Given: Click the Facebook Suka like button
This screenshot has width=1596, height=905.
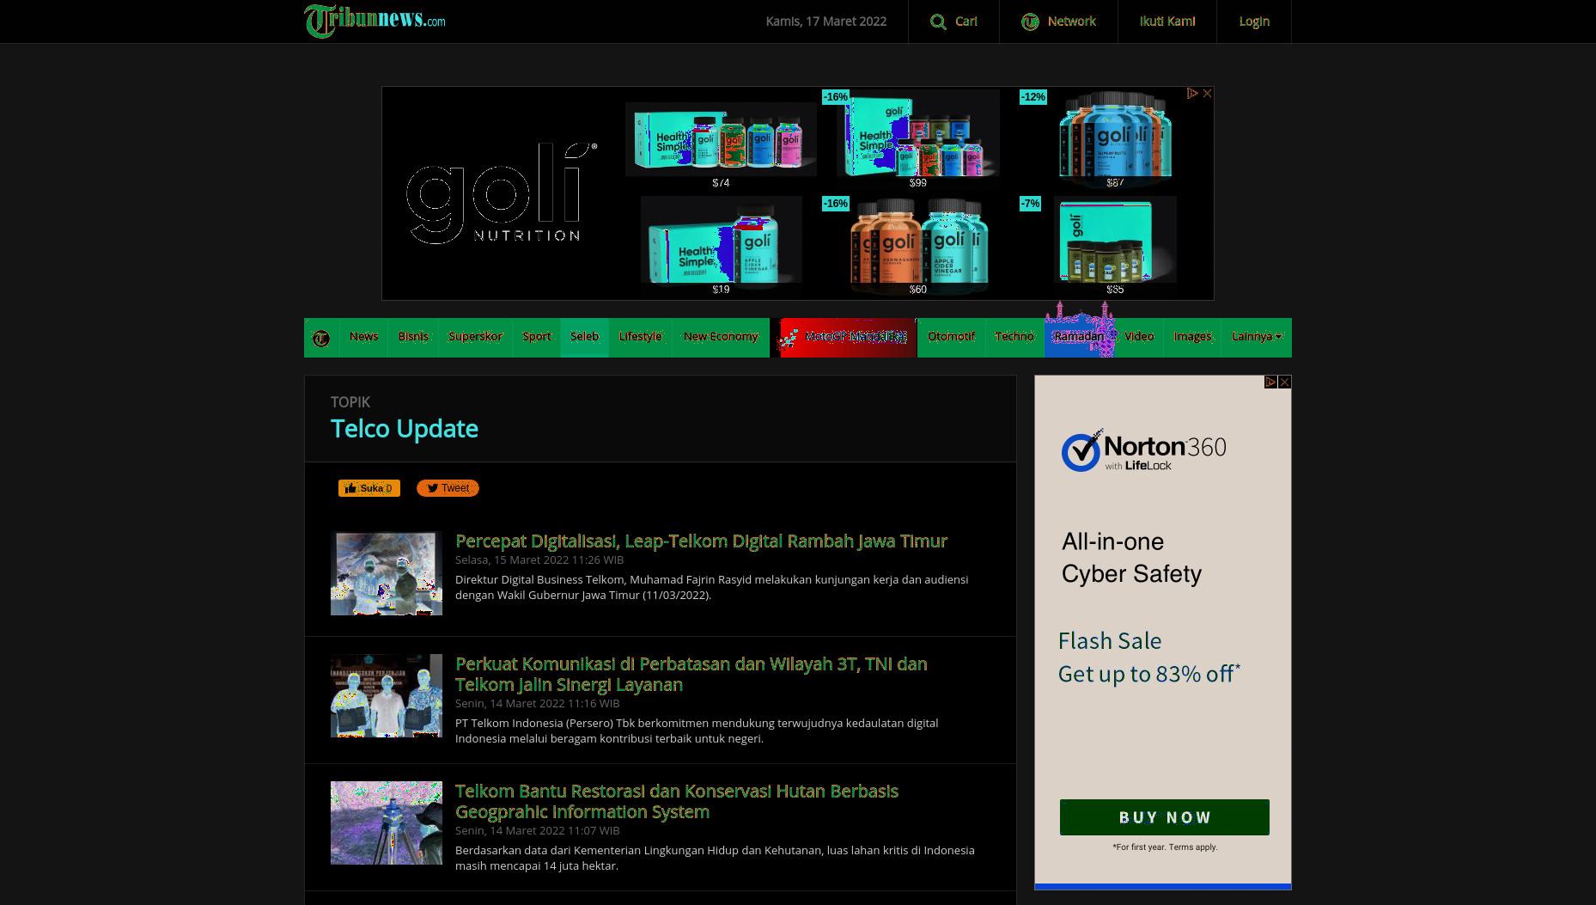Looking at the screenshot, I should (369, 488).
